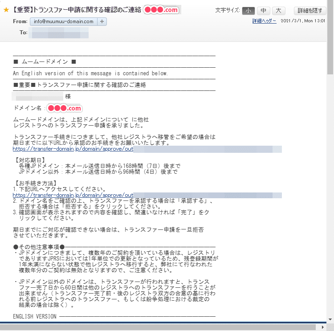Click the horizontal scrollbar thumb
This screenshot has height=331, width=334.
tap(158, 327)
